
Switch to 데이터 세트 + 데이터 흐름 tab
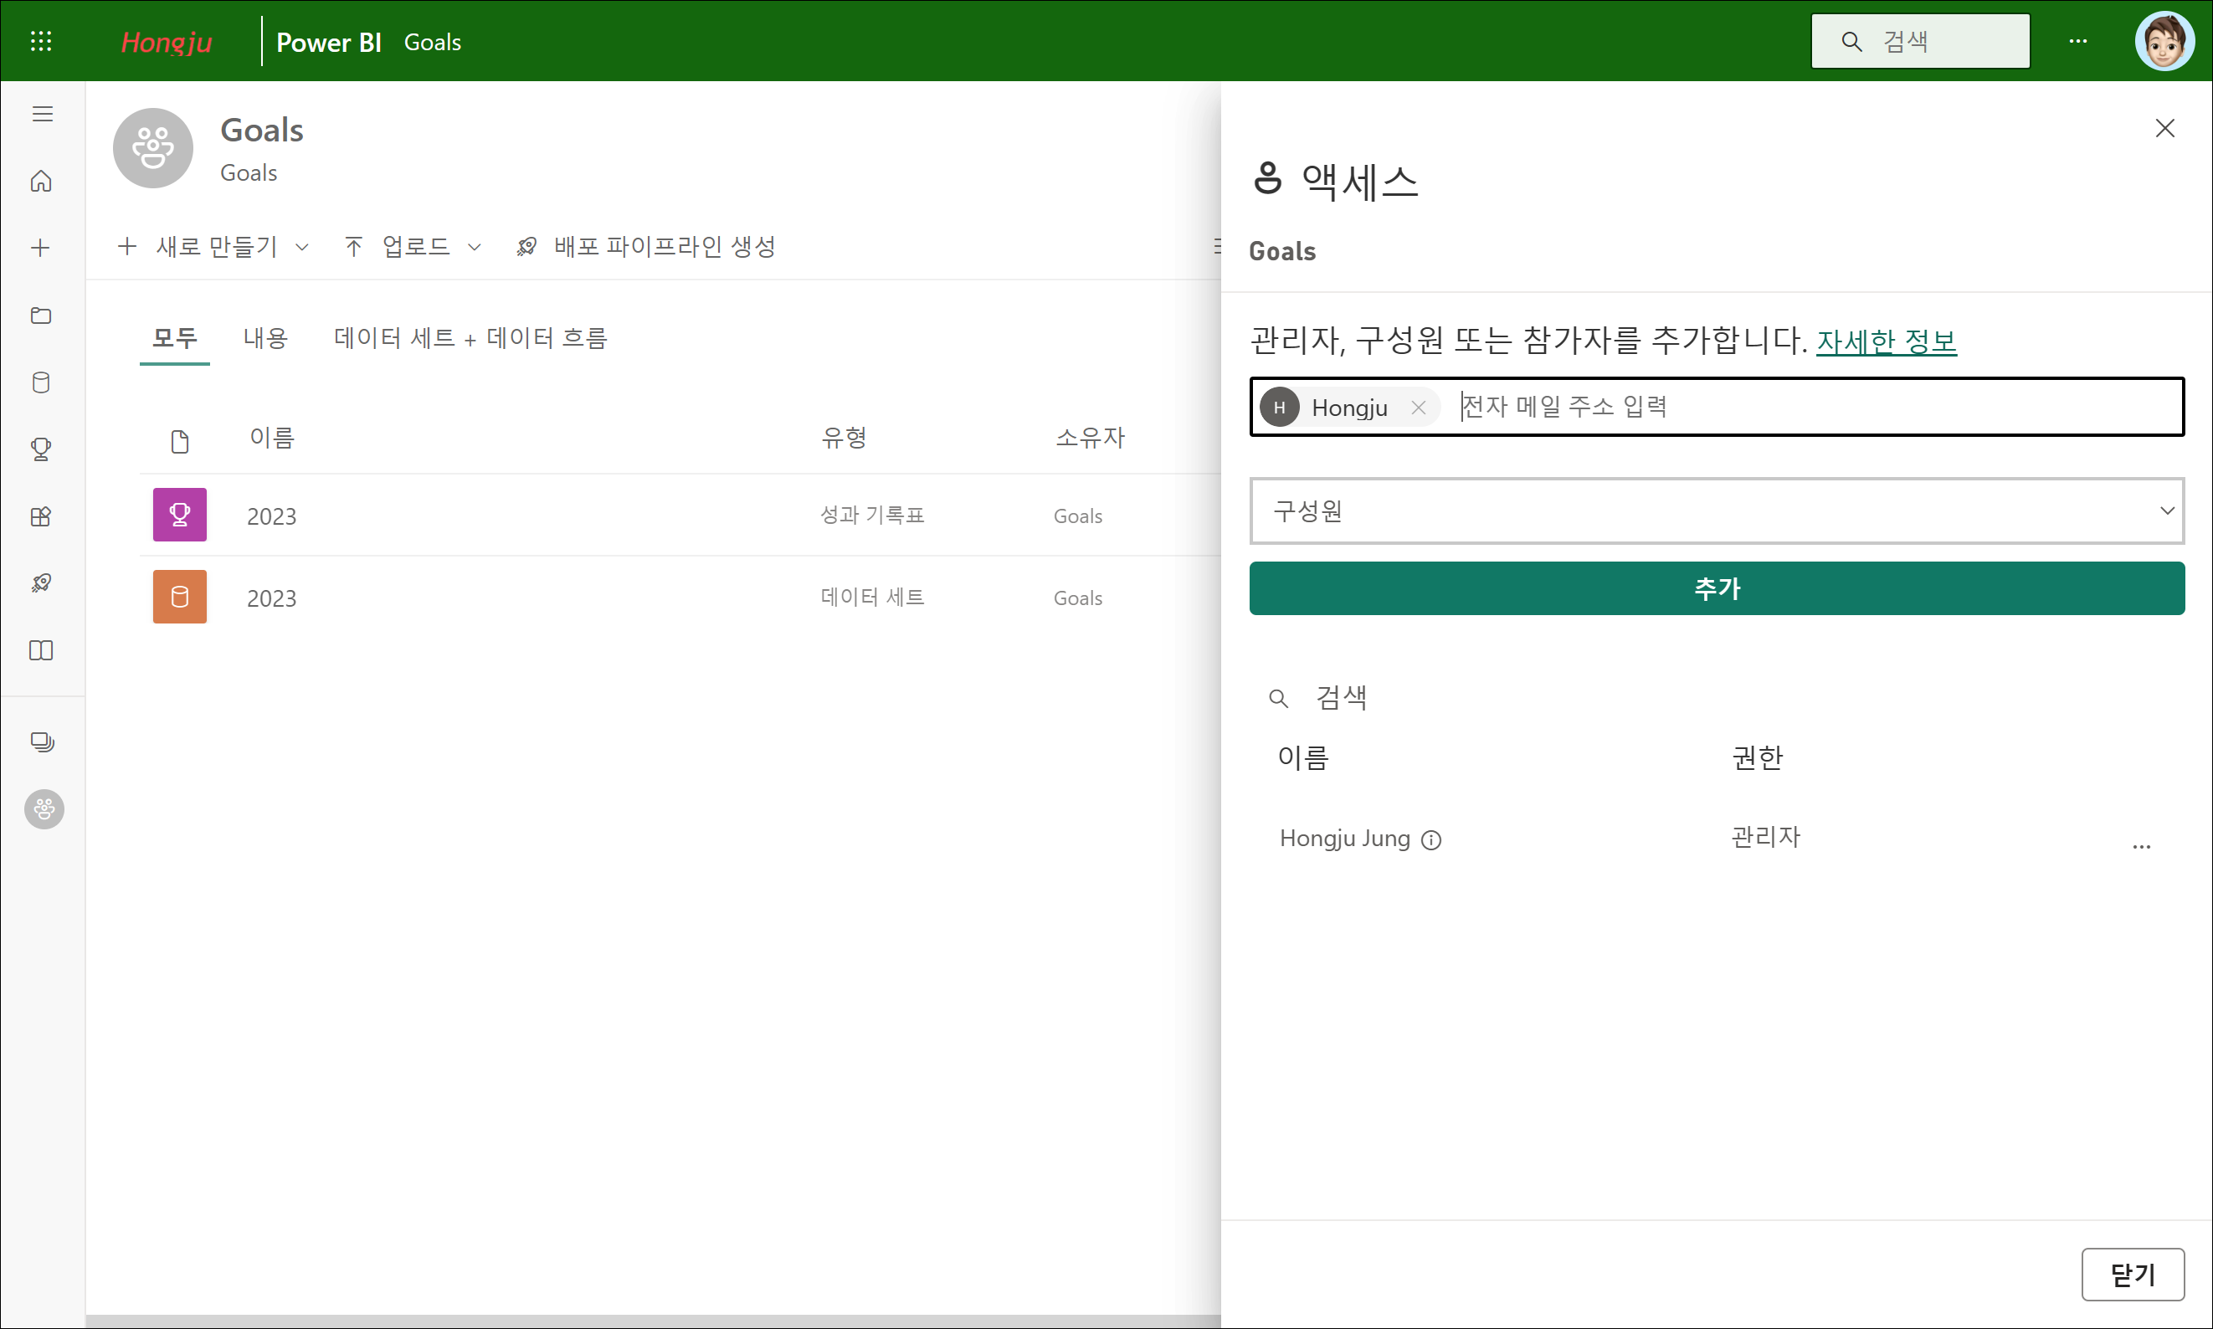point(470,337)
